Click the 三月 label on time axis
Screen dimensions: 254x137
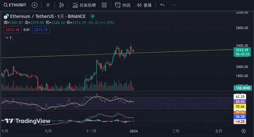click(176, 131)
